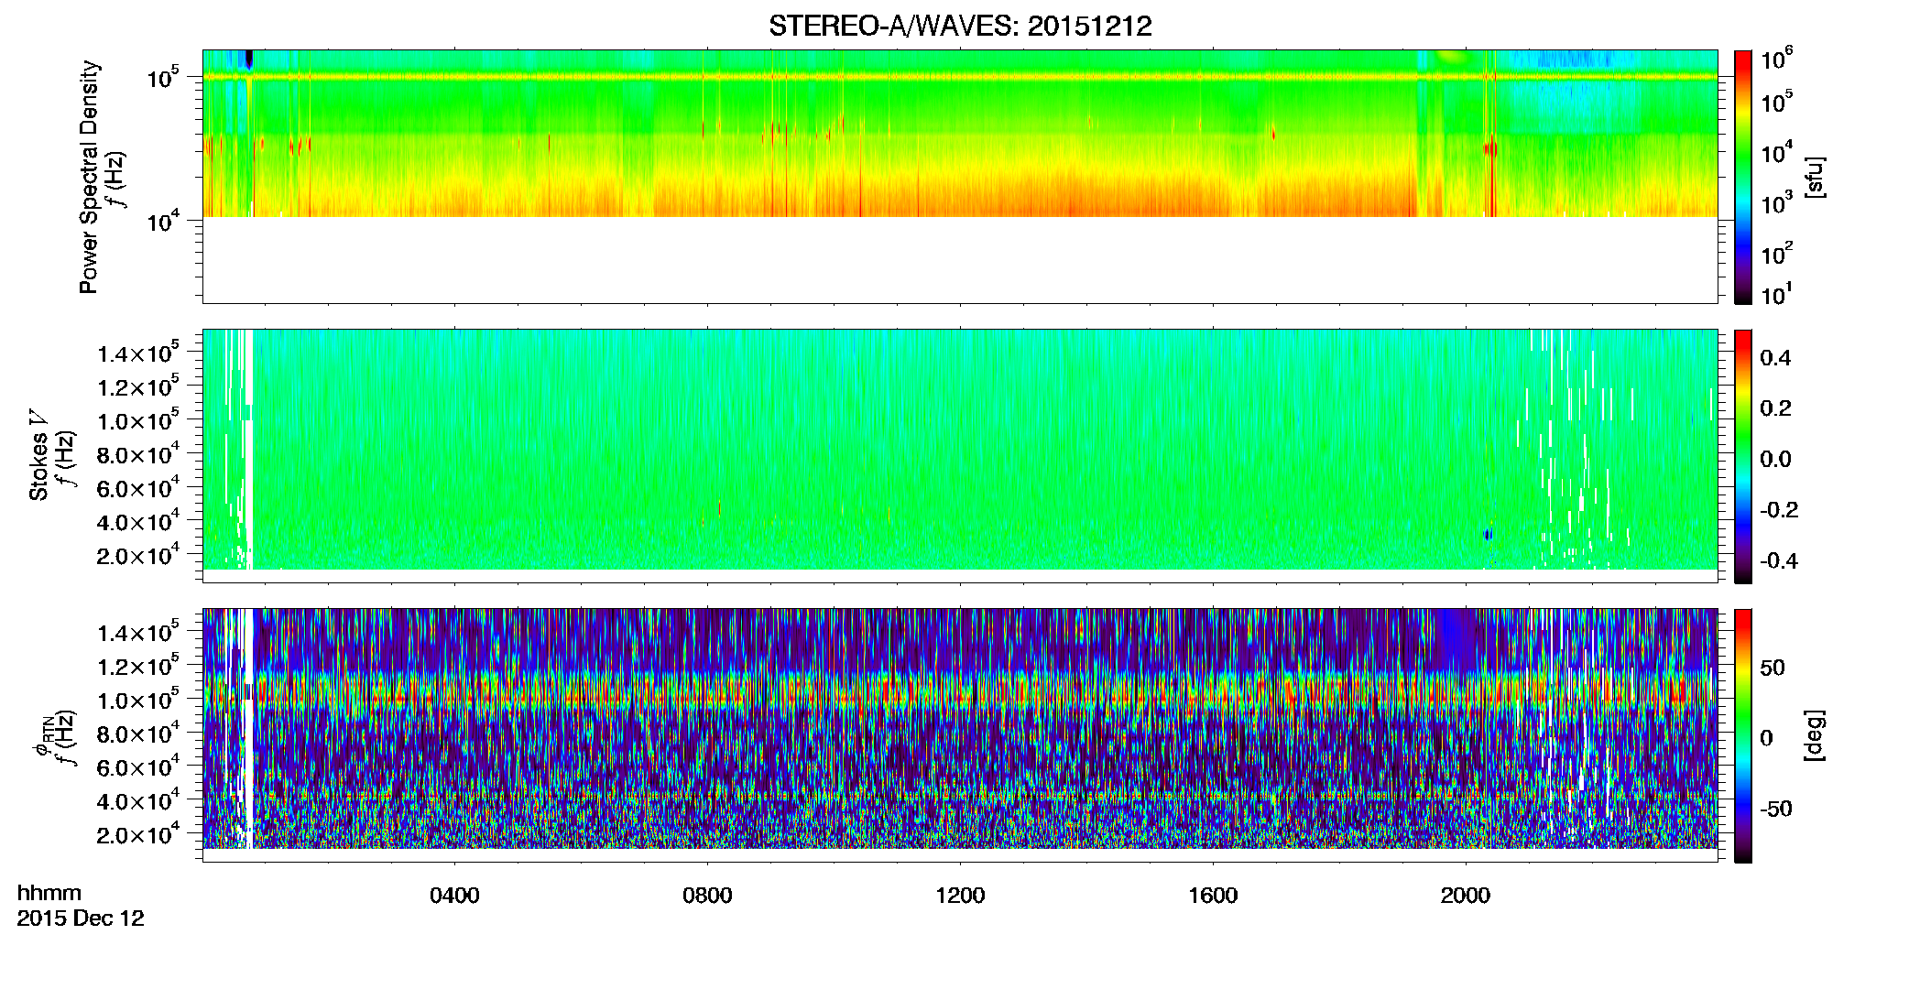Select the 2.0×10^4 frequency tick of Stokes V panel
The image size is (1920, 989).
[x=138, y=555]
